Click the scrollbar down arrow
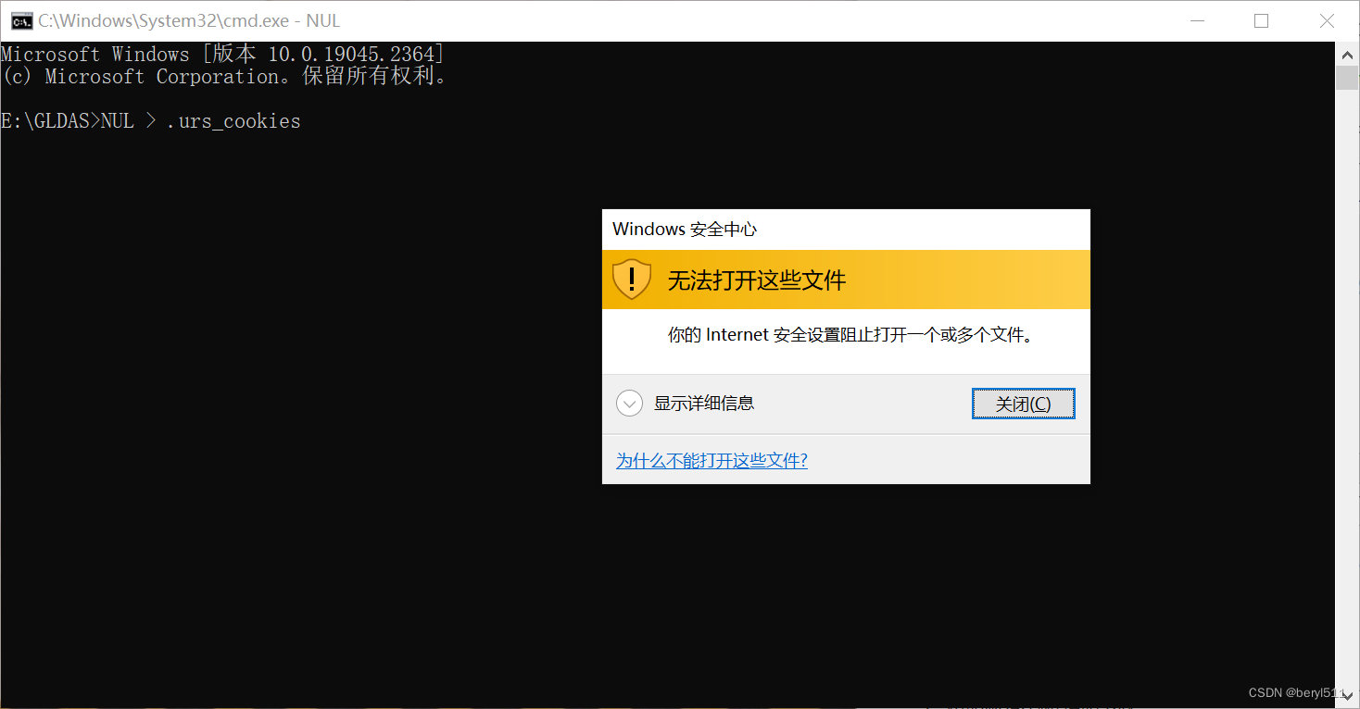This screenshot has height=709, width=1360. coord(1349,694)
